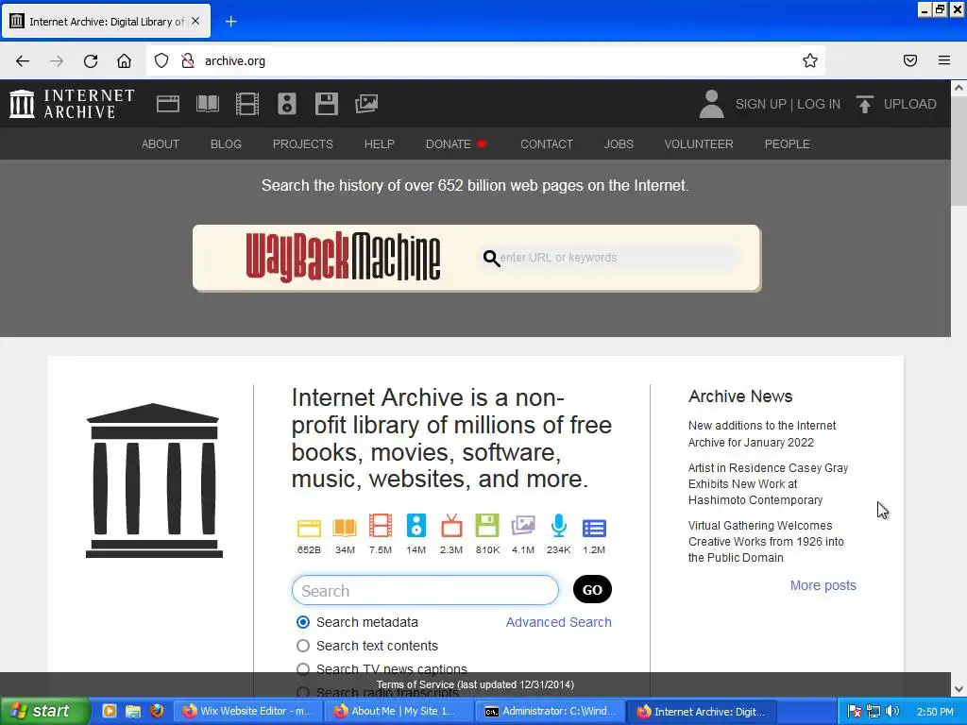Viewport: 967px width, 725px height.
Task: Click the Internet Archive logo in header
Action: click(72, 104)
